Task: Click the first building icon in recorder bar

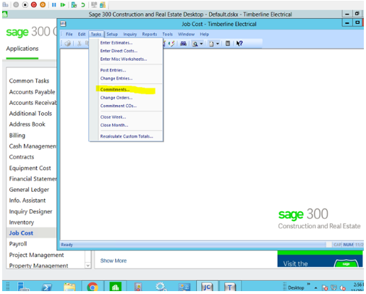Action: click(6, 5)
